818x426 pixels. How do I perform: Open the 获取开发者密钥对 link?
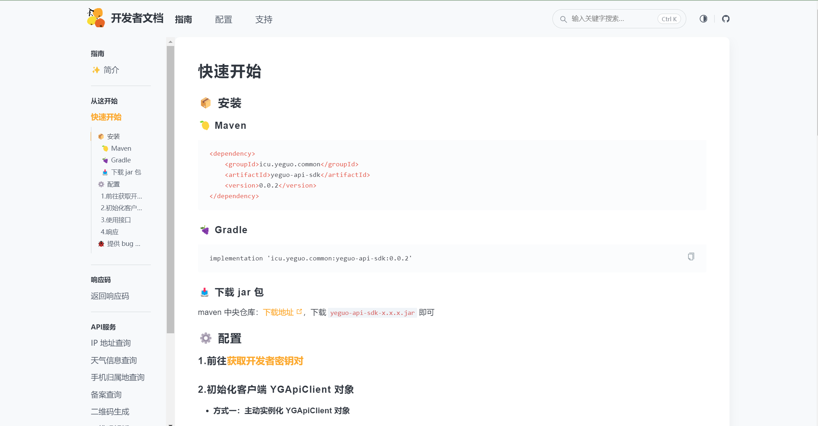(x=265, y=361)
